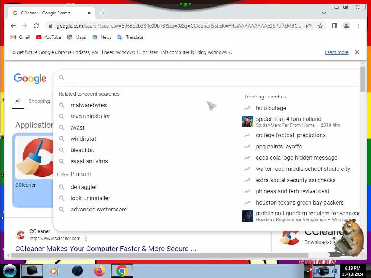Image resolution: width=371 pixels, height=278 pixels.
Task: Select trending search ppg paints layoffs
Action: [x=279, y=147]
